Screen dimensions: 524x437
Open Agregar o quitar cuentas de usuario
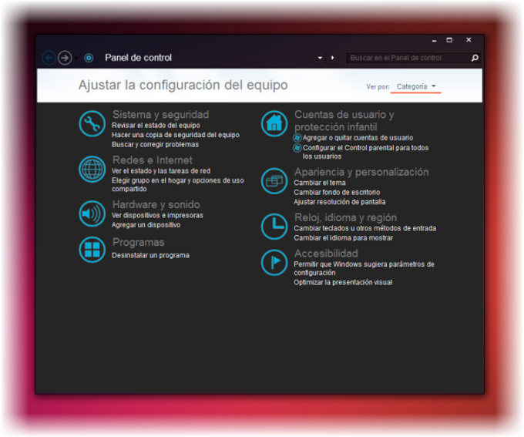(x=358, y=138)
